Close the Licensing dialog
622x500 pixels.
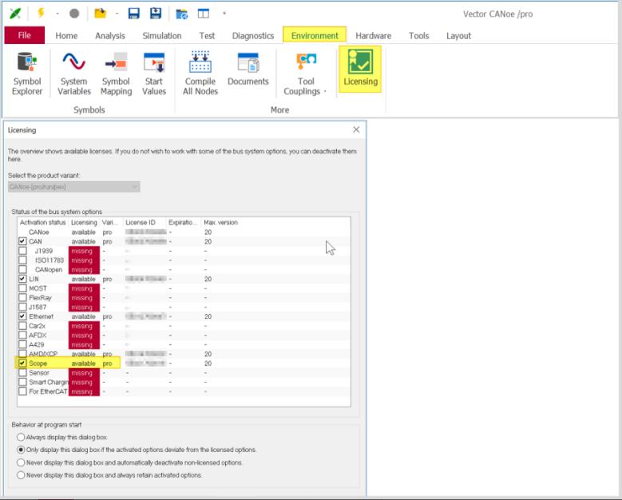(356, 129)
